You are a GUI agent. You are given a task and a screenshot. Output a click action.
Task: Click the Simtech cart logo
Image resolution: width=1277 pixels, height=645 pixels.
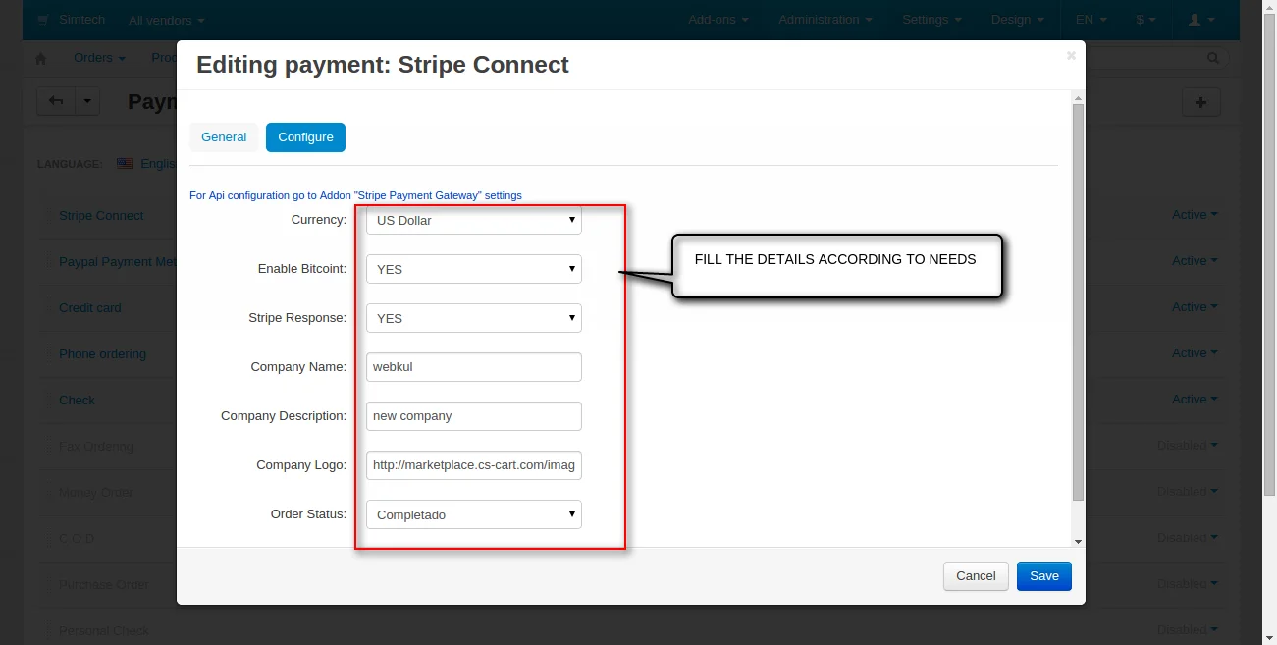pos(42,20)
